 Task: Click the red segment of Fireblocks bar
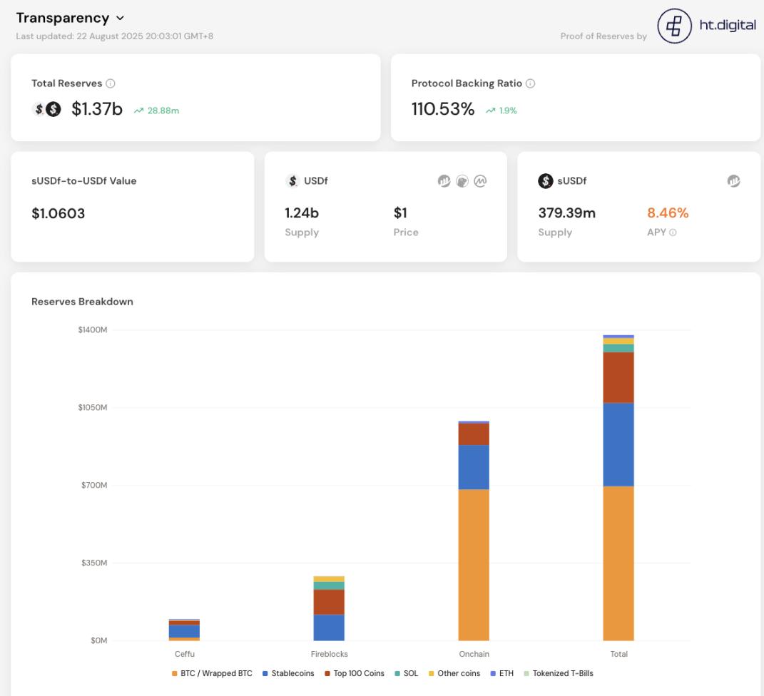click(x=329, y=602)
